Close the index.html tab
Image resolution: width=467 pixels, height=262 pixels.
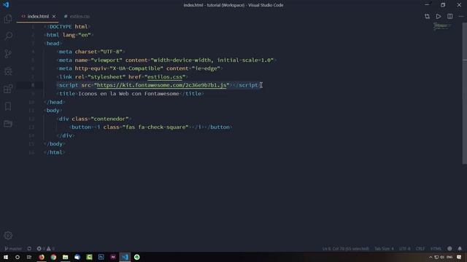click(x=54, y=16)
